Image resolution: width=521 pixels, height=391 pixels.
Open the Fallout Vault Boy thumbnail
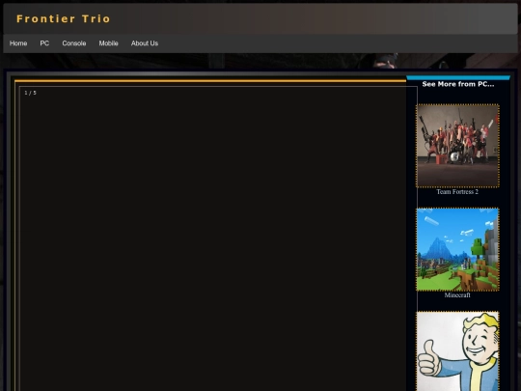(457, 351)
